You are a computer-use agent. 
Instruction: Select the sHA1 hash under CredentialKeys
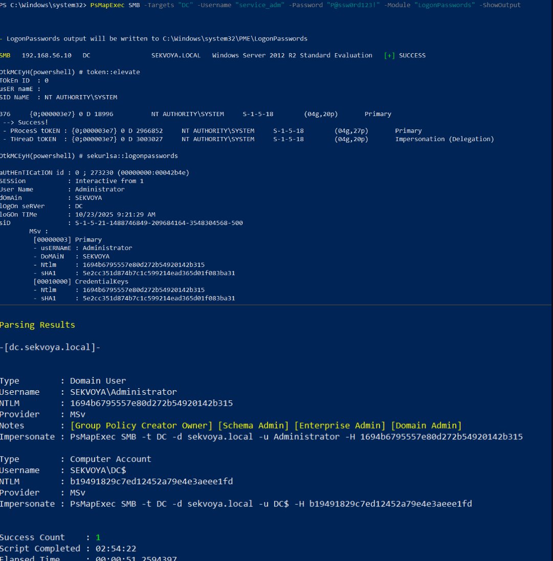[x=159, y=298]
